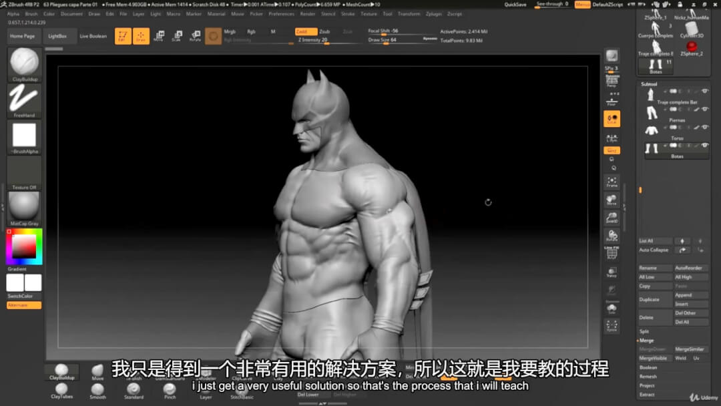Click the Transp transparency icon
Screen dimensions: 721x406
coord(612,272)
